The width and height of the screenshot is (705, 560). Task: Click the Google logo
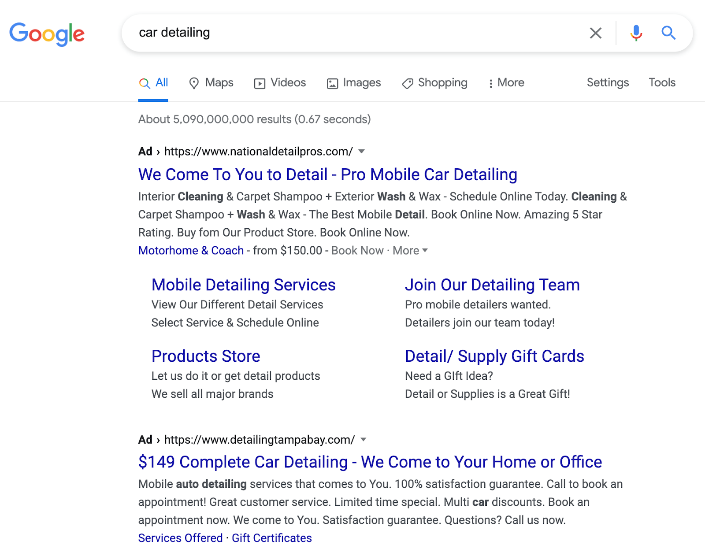47,34
